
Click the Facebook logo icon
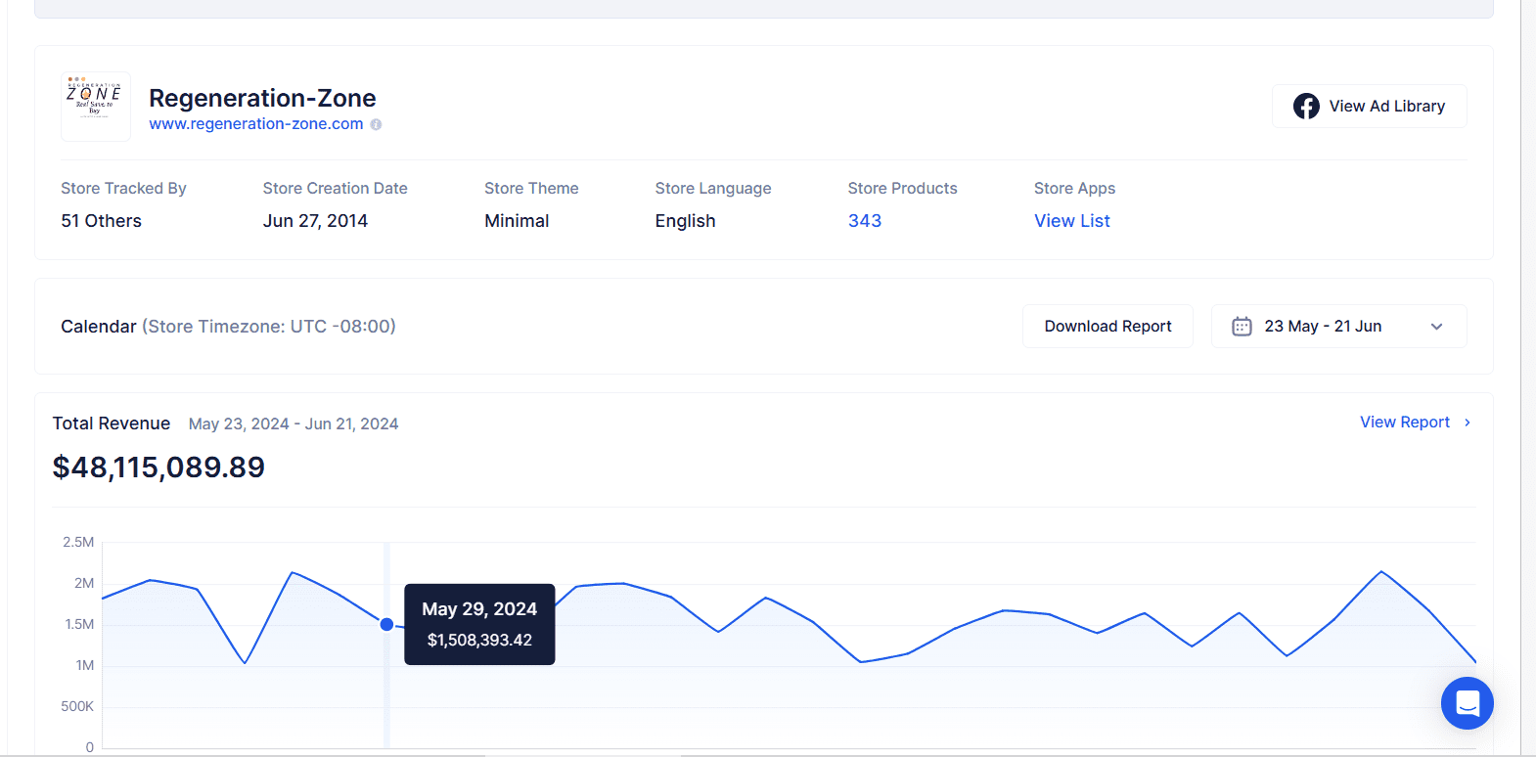pos(1306,106)
